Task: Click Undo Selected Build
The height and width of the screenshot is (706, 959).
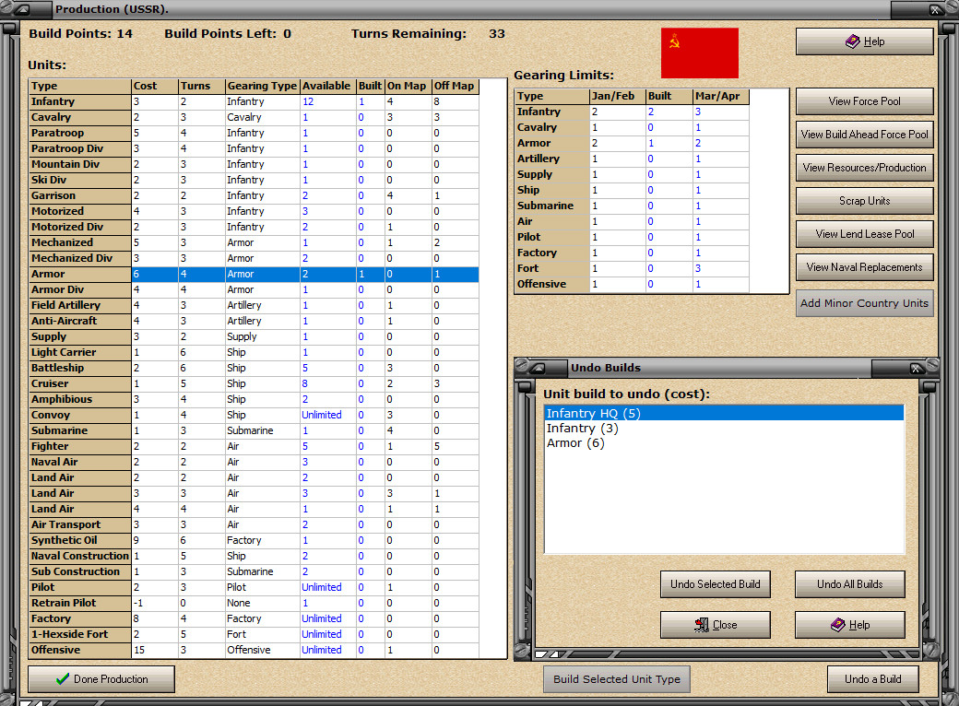Action: click(x=716, y=583)
